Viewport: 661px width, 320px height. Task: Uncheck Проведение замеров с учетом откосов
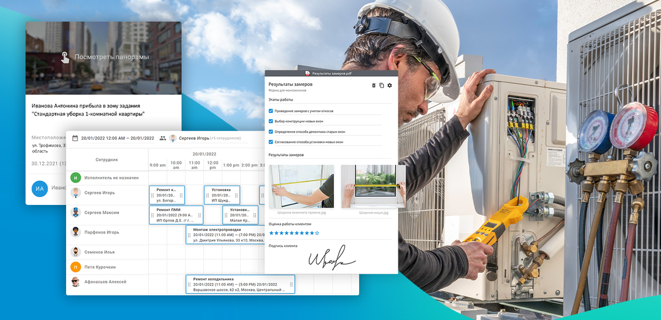(270, 111)
